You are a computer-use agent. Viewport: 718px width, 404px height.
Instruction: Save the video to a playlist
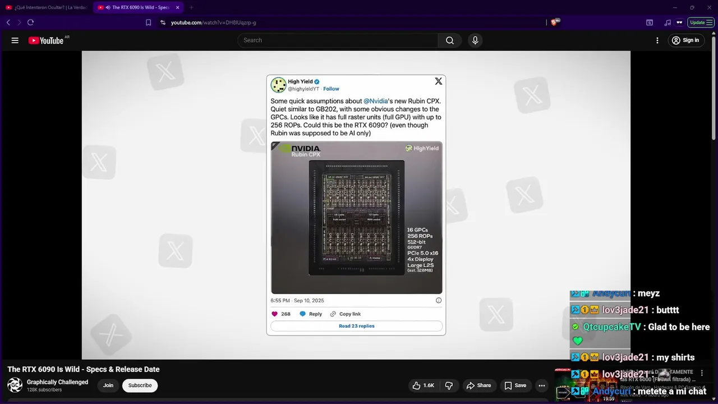(x=515, y=385)
